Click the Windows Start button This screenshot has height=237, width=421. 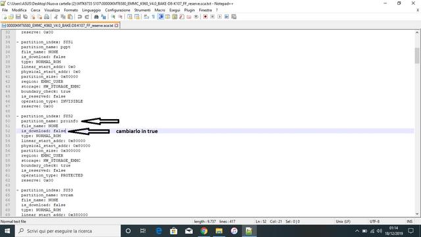7,231
